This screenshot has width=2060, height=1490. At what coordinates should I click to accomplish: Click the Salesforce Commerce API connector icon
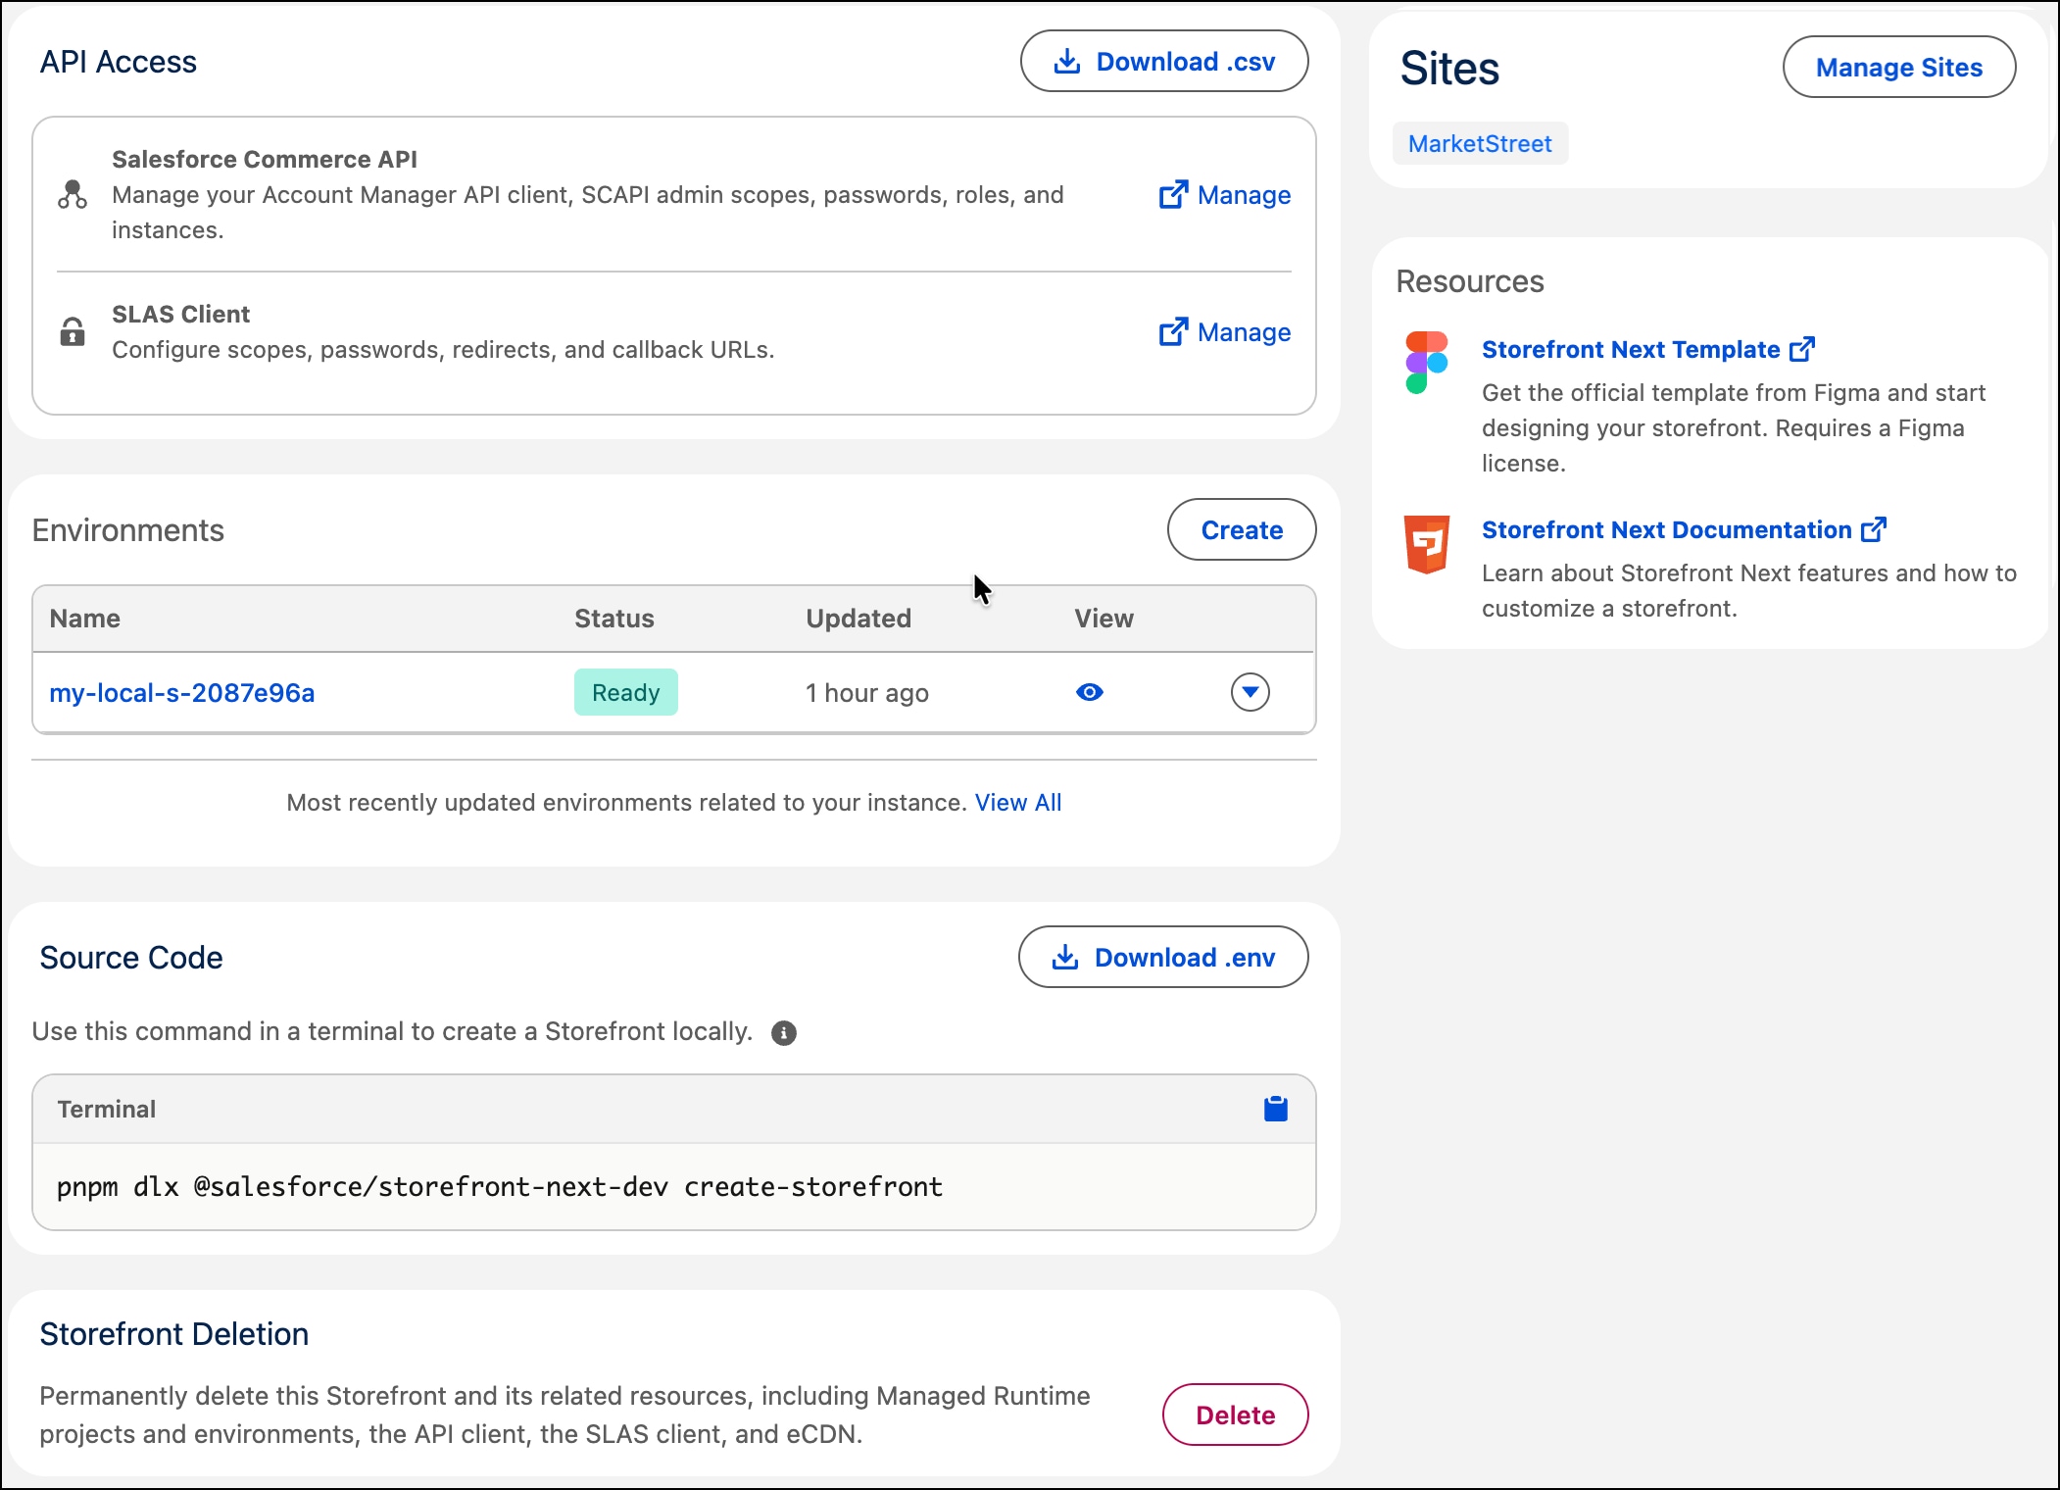tap(73, 194)
